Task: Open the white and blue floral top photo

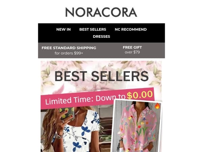Action: click(76, 129)
